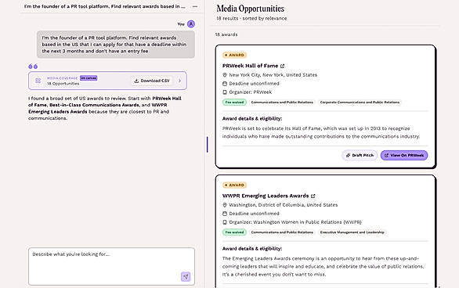
Task: Click location pin icon for New York City
Action: 225,75
